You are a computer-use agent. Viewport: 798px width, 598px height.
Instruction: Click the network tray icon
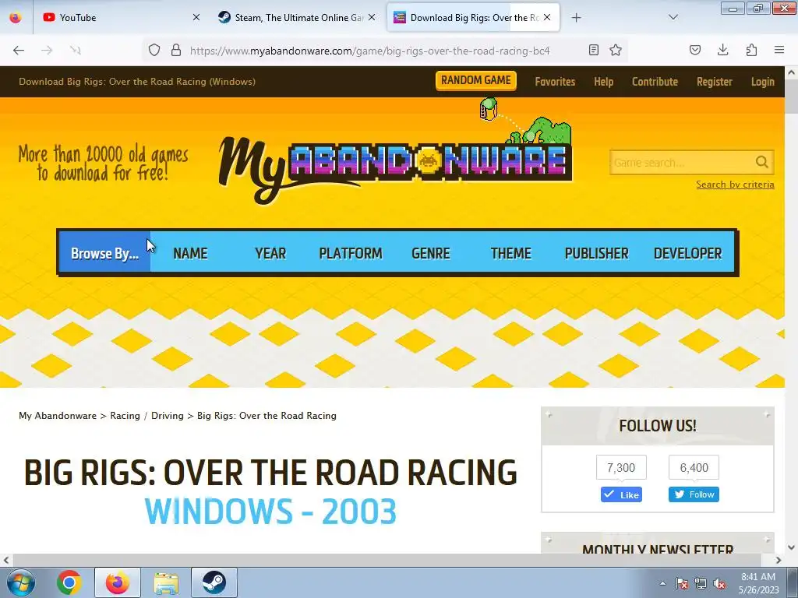coord(701,583)
